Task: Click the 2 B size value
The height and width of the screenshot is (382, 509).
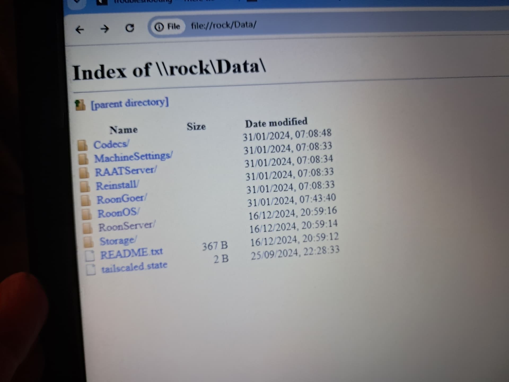Action: coord(221,259)
